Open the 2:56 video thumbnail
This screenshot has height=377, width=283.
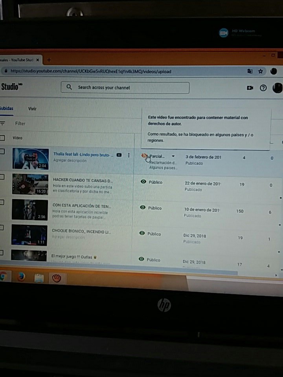(29, 210)
